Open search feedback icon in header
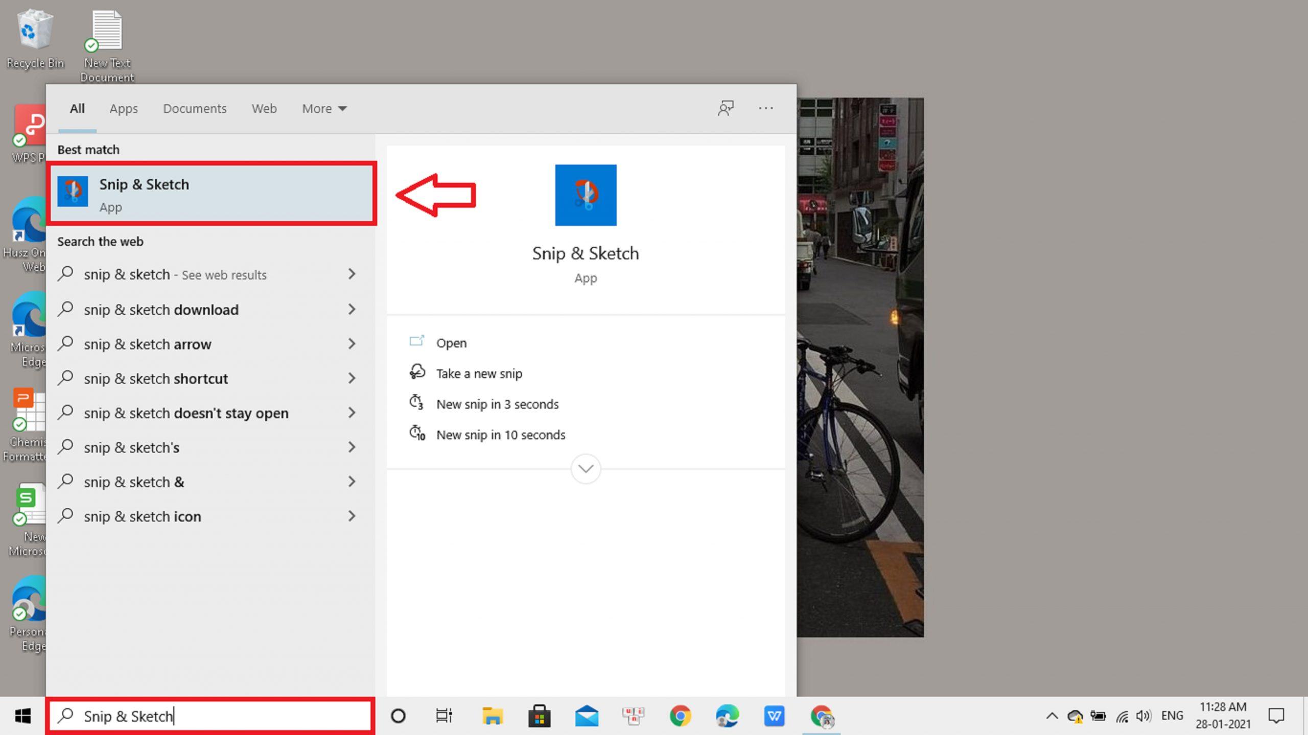The image size is (1308, 735). point(725,108)
